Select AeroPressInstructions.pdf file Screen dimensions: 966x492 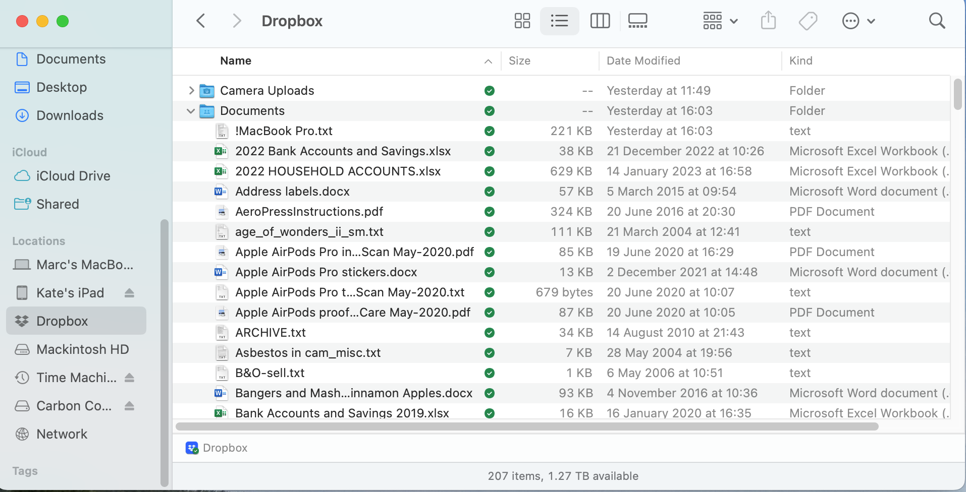point(561,211)
